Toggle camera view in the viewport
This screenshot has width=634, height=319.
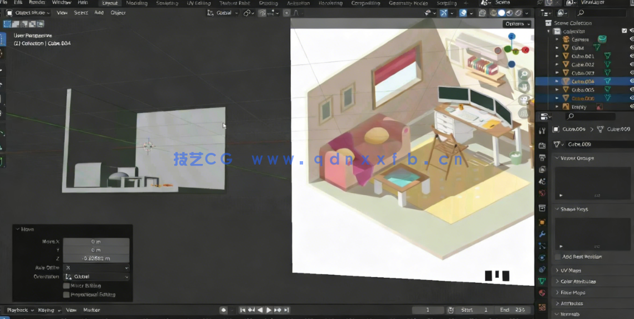coord(524,100)
